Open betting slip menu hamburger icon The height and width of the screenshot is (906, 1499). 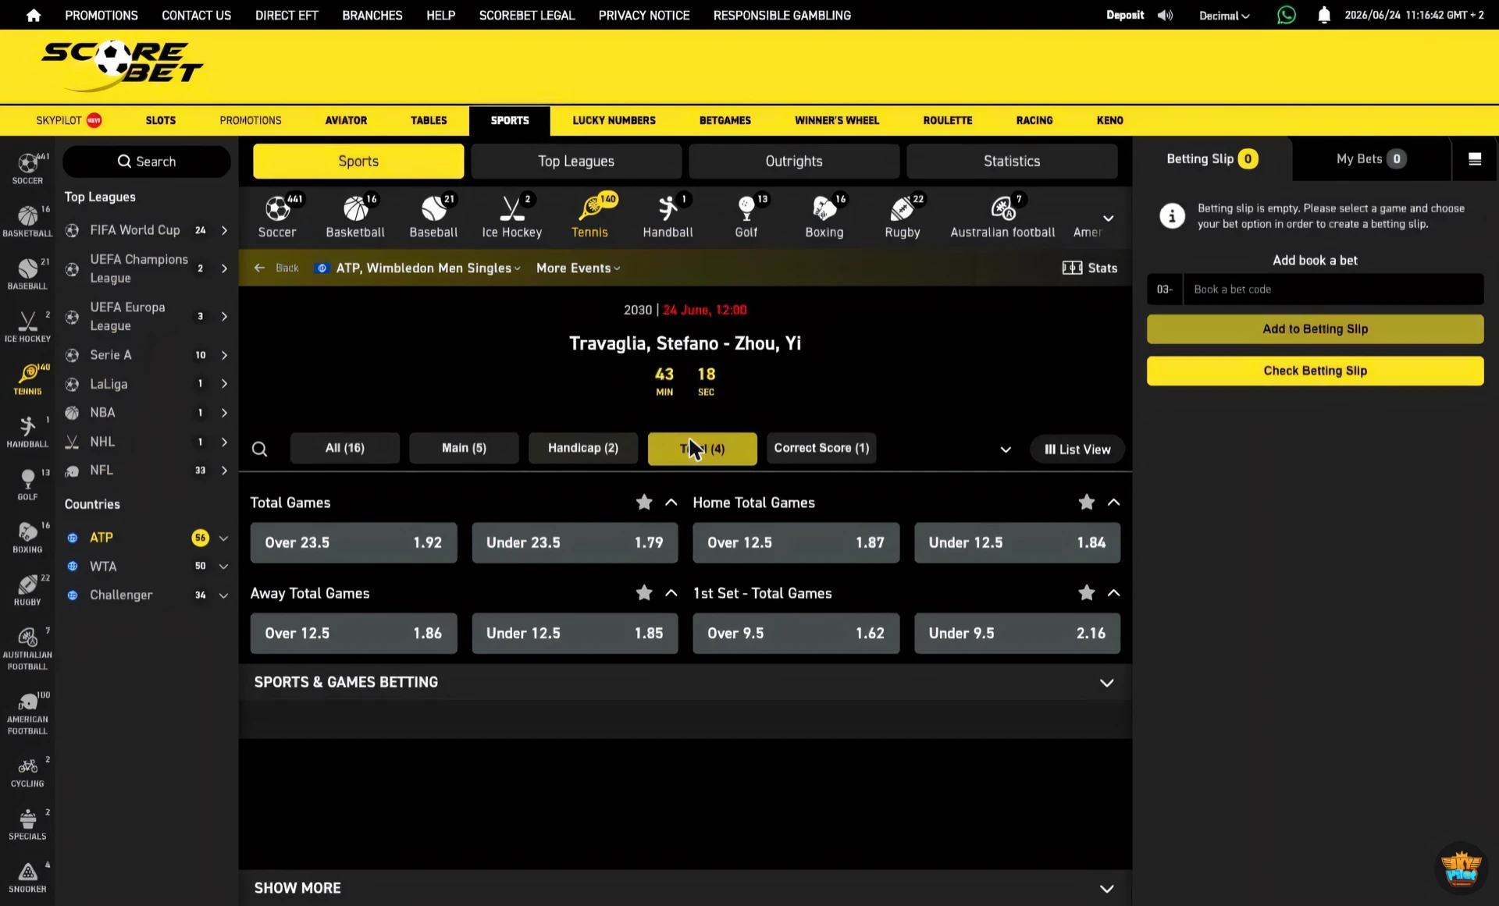1474,159
